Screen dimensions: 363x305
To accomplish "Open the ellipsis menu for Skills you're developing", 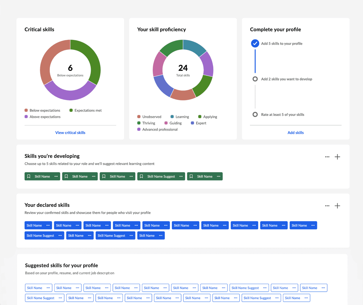I will [327, 157].
